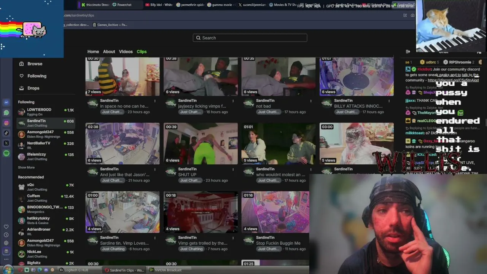Go to the Videos tab
This screenshot has width=487, height=274.
(126, 52)
